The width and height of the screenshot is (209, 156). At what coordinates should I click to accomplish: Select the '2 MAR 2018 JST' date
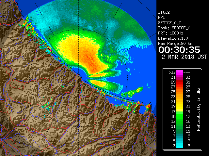coord(184,57)
